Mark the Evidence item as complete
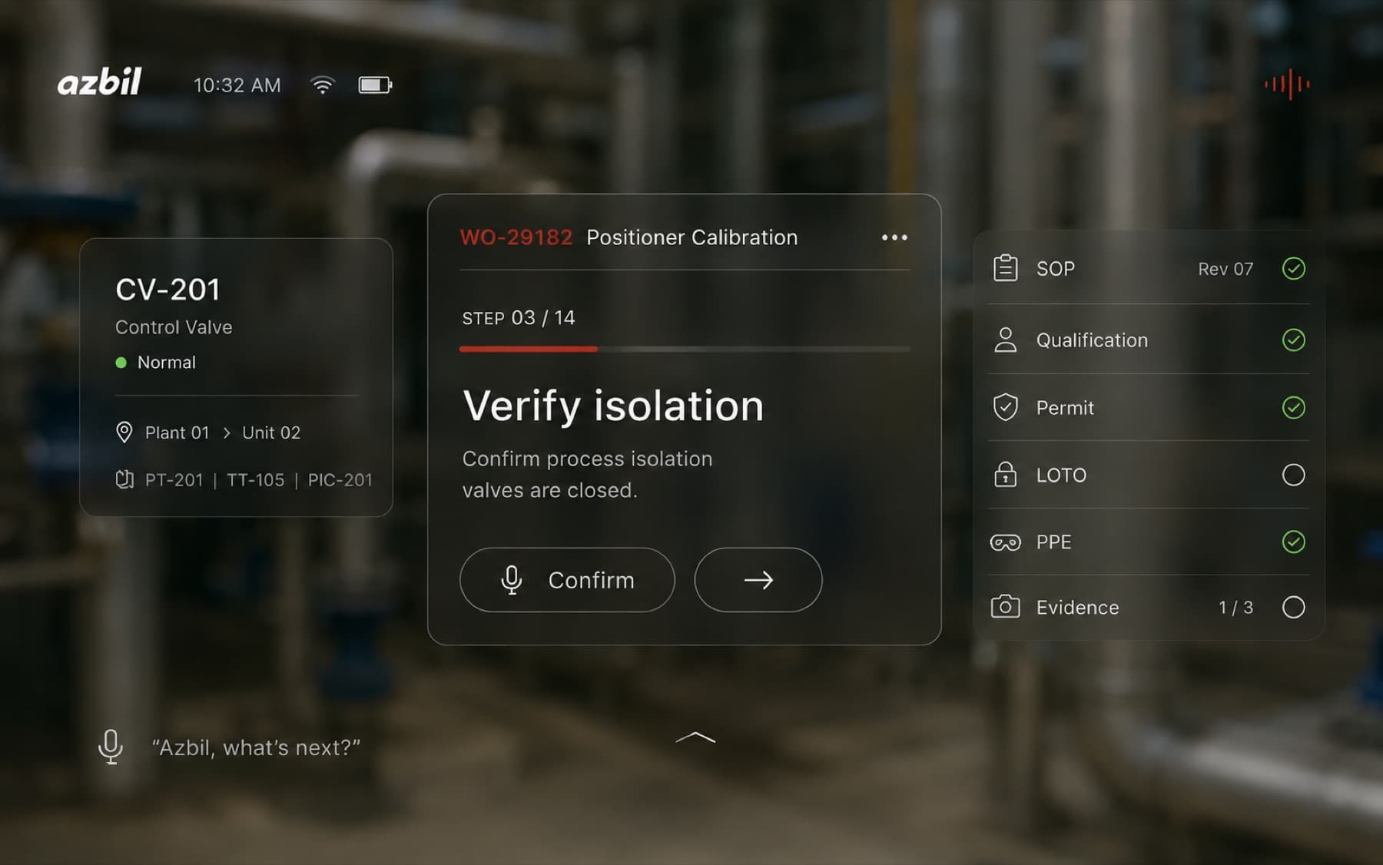The height and width of the screenshot is (865, 1383). pos(1294,607)
